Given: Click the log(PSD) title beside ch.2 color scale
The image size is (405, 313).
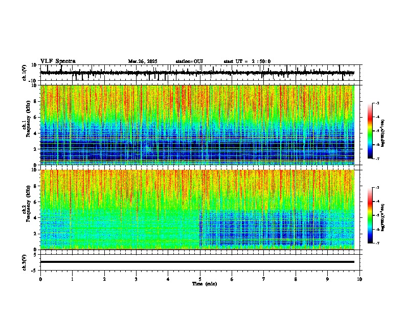Looking at the screenshot, I should [x=382, y=217].
